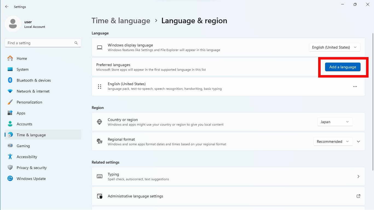Click the Add a language button
Screen dimensions: 374x210
(x=343, y=67)
